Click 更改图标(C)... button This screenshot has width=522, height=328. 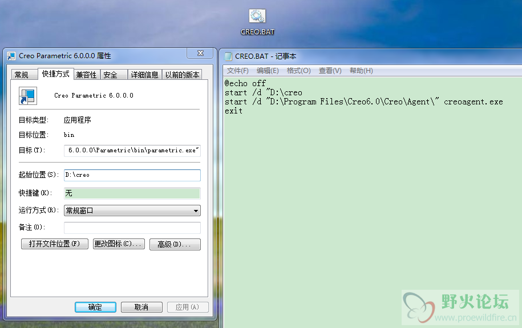tap(119, 244)
